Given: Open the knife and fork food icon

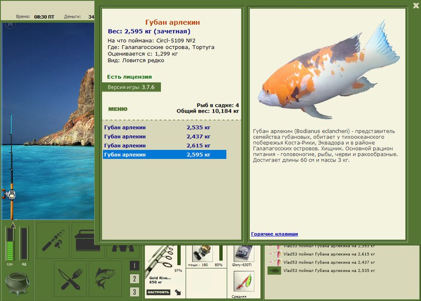Looking at the screenshot, I should point(71,278).
